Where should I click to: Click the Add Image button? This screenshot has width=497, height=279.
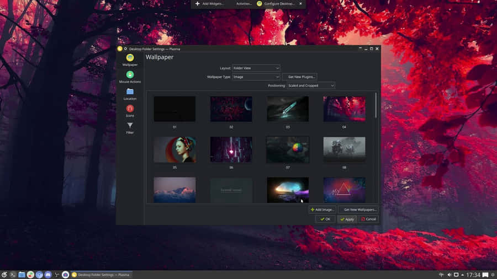[x=322, y=210]
